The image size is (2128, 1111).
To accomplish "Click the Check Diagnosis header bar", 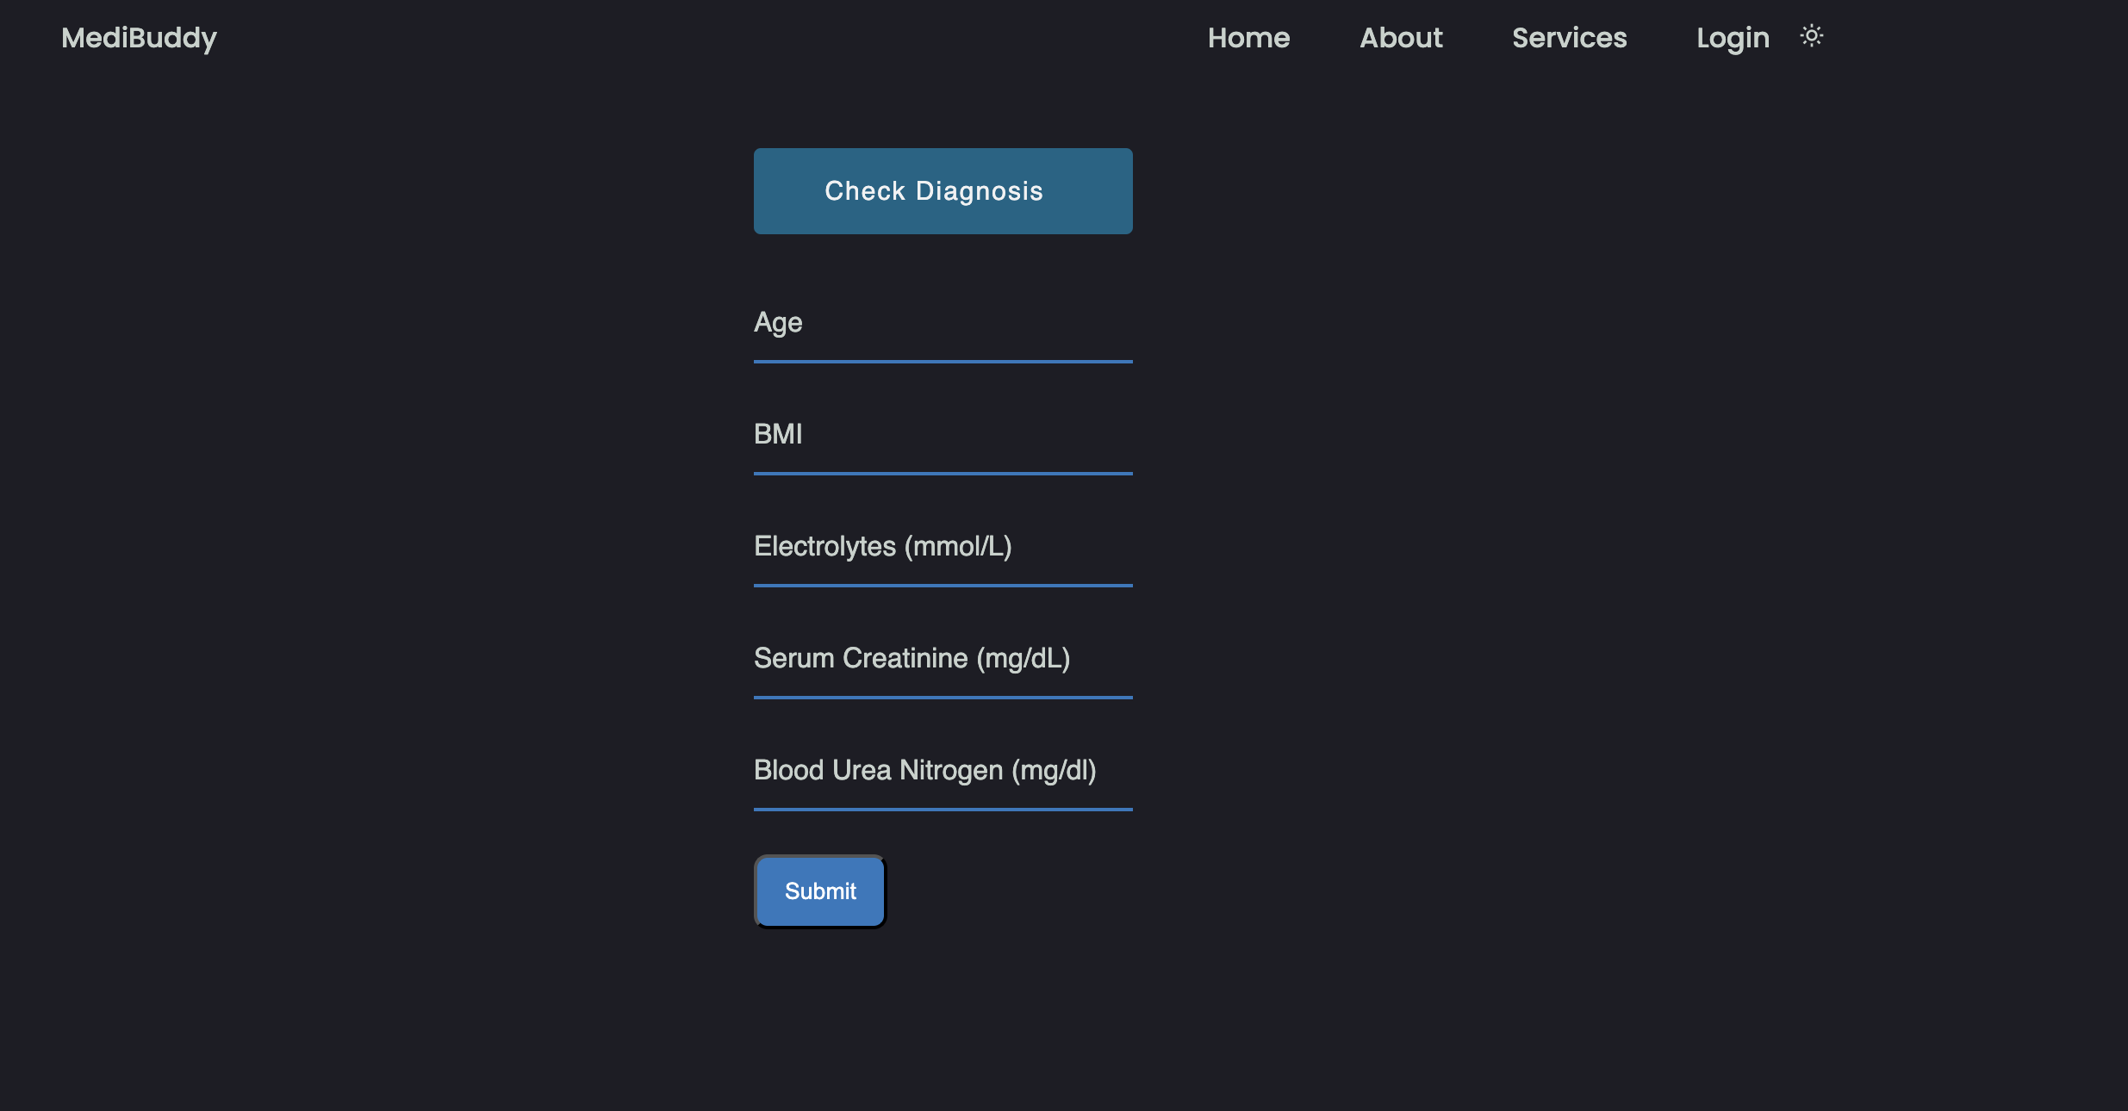I will 943,190.
